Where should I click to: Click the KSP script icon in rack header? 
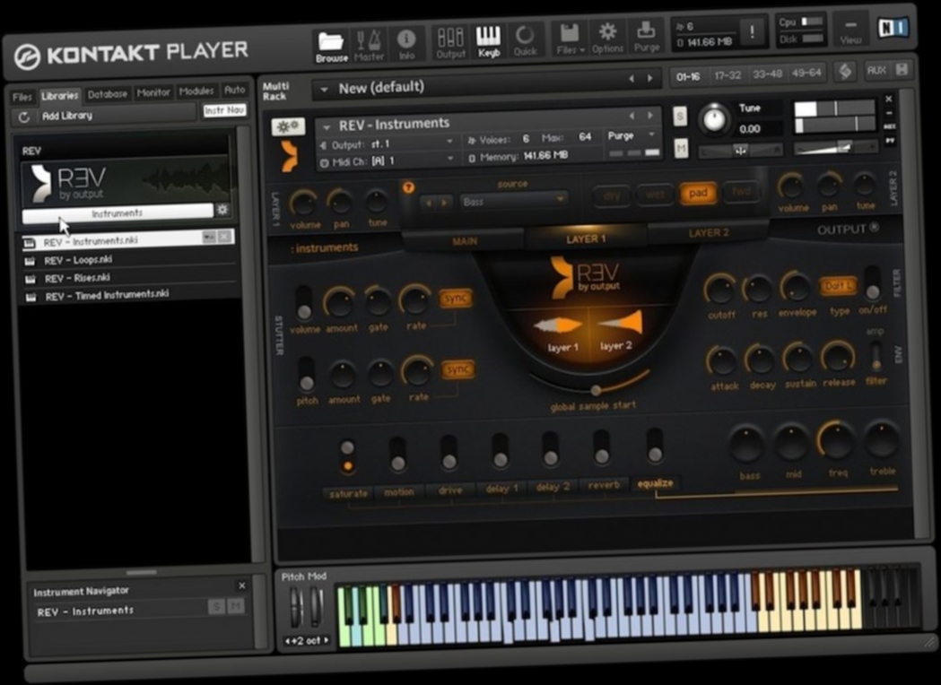pos(845,72)
